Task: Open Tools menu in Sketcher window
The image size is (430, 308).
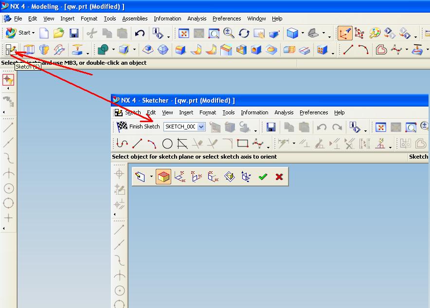Action: (x=229, y=112)
